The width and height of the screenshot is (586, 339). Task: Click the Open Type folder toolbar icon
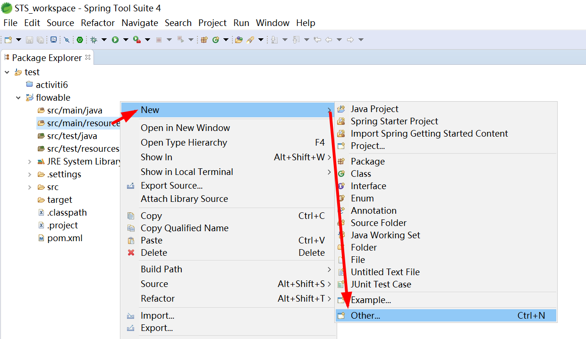click(239, 40)
